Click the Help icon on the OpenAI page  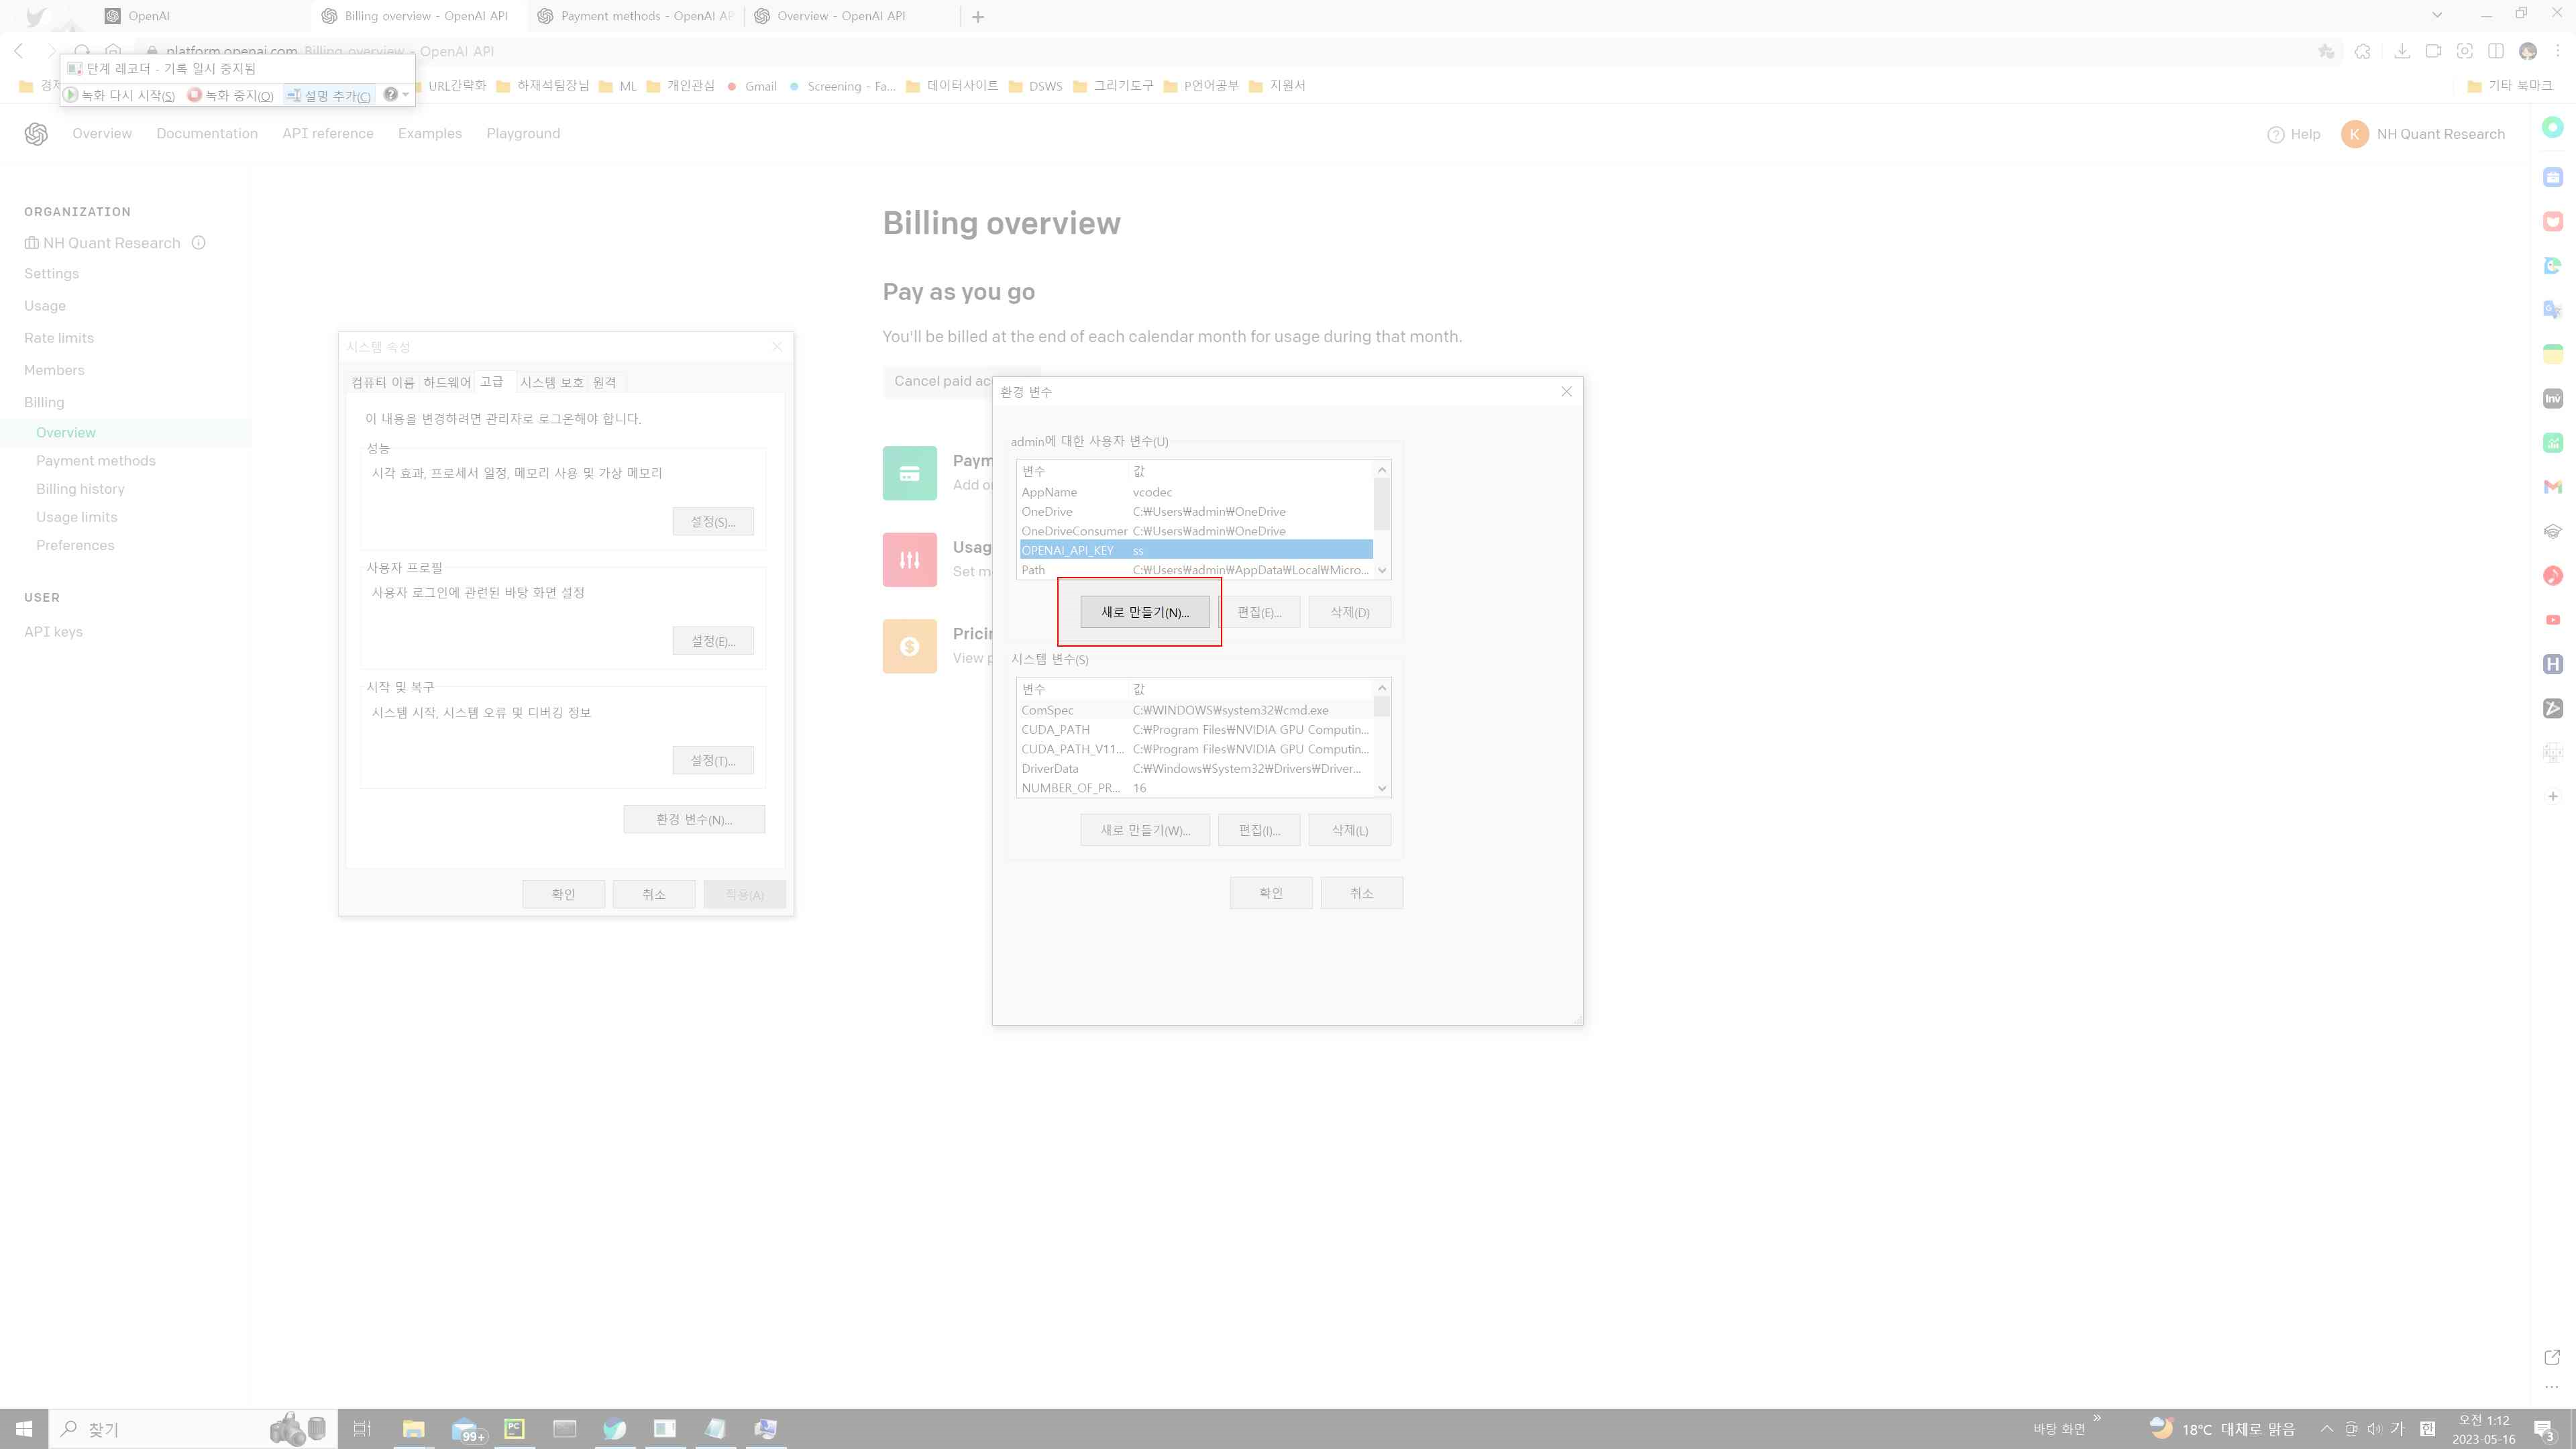(2276, 134)
